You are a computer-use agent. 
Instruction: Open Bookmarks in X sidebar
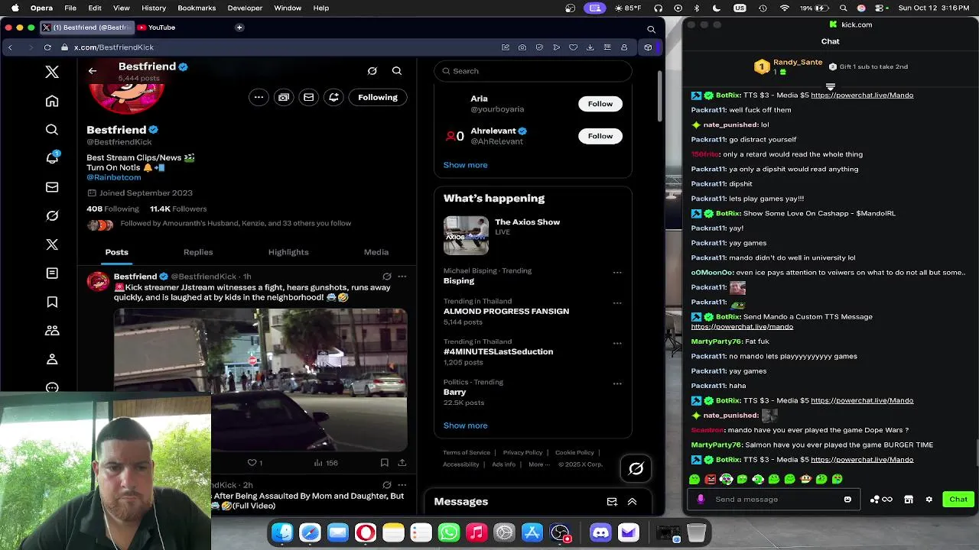(52, 302)
